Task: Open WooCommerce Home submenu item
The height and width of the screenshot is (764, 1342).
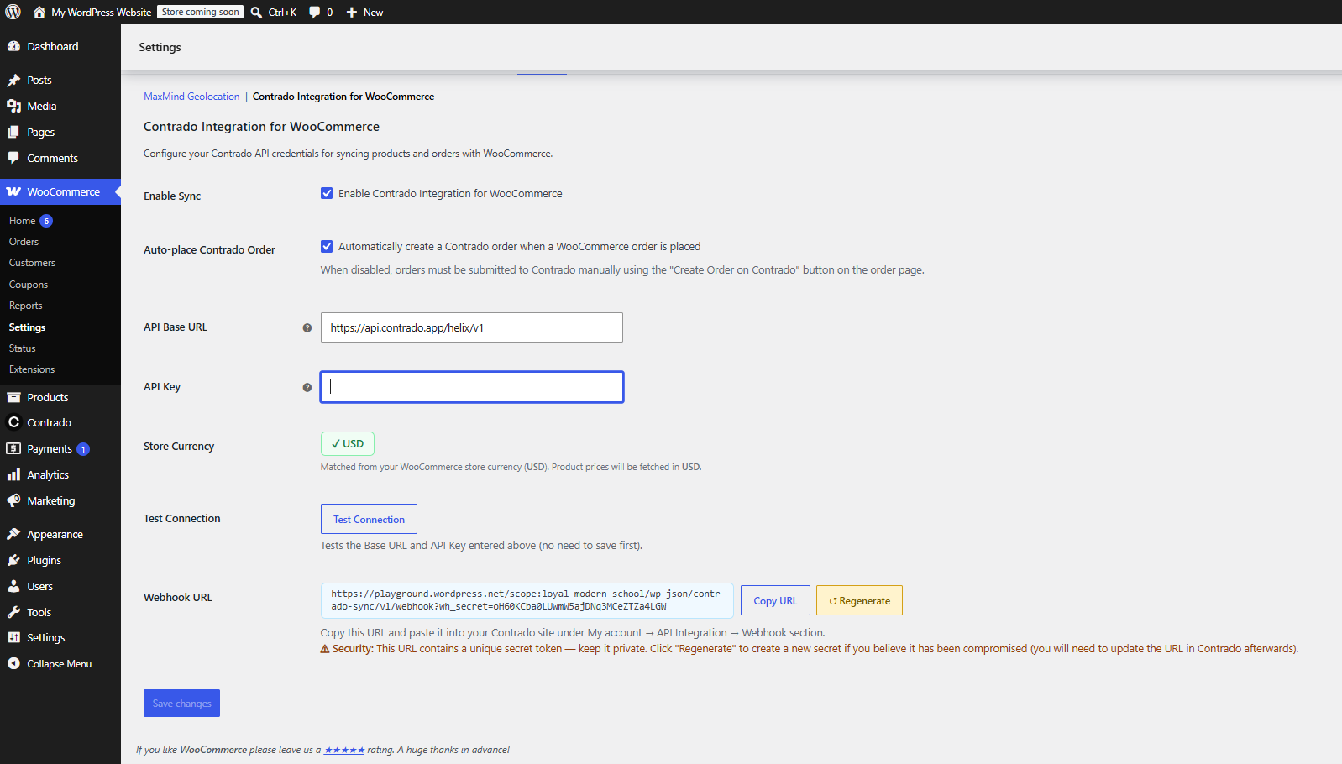Action: (23, 221)
